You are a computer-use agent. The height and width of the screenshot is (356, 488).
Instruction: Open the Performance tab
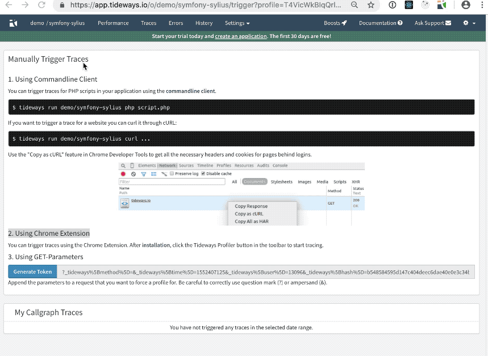113,23
